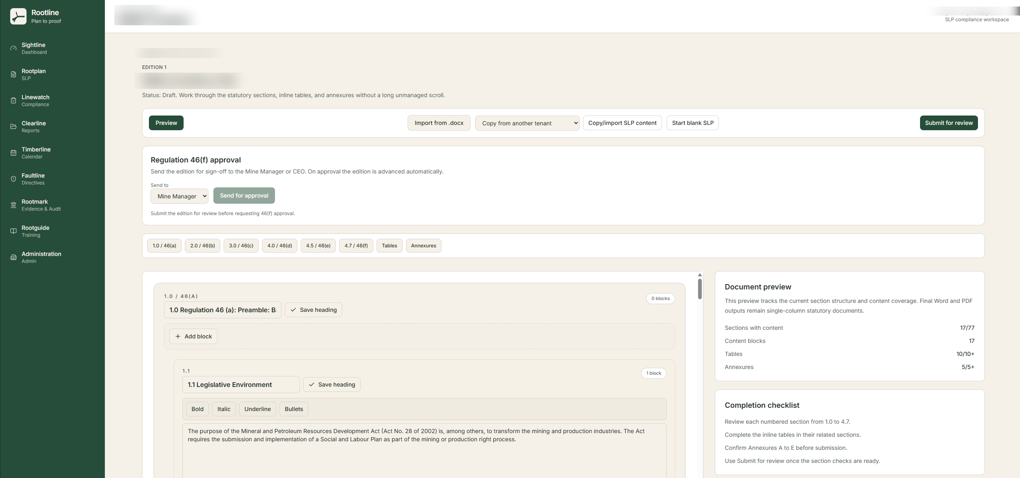
Task: Click the Completion checklist heading
Action: click(x=762, y=405)
